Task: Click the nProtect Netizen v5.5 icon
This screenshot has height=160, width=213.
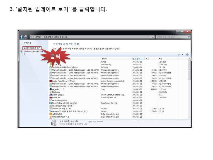Action: [x=50, y=117]
